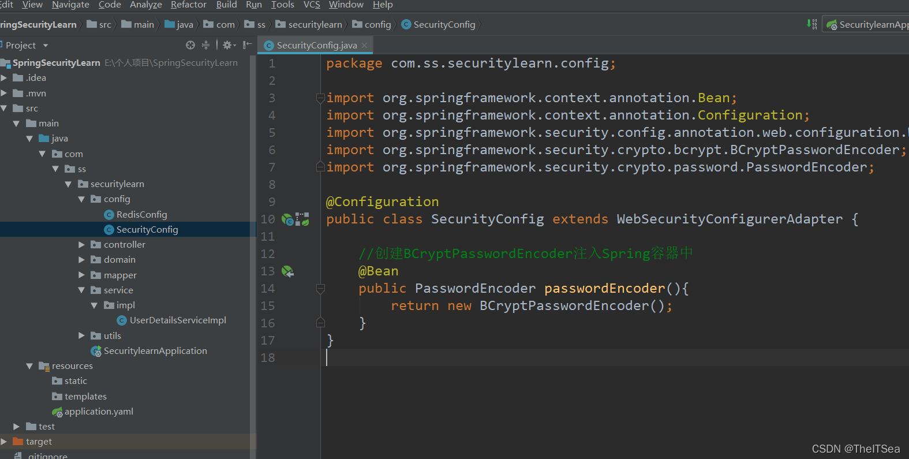Image resolution: width=909 pixels, height=459 pixels.
Task: Click the UserDetailsServiceImpl class icon
Action: tap(122, 320)
